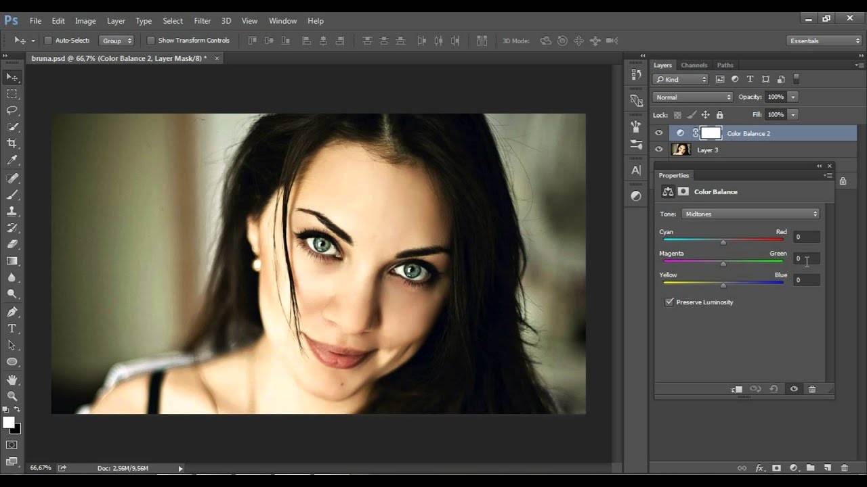The width and height of the screenshot is (867, 487).
Task: Select the Ellipse shape tool
Action: [x=12, y=362]
